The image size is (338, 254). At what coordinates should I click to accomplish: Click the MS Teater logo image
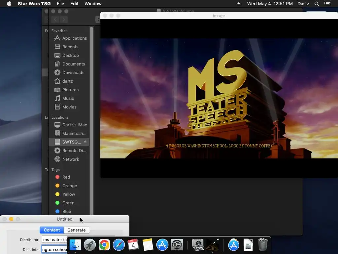[219, 98]
